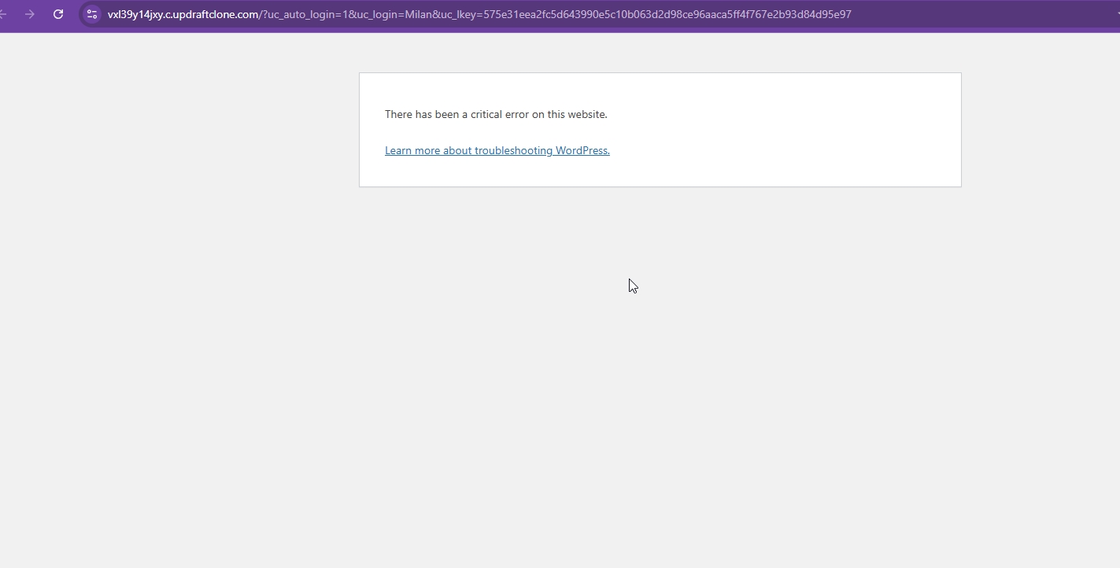Click the critical error message text
Viewport: 1120px width, 568px height.
496,114
